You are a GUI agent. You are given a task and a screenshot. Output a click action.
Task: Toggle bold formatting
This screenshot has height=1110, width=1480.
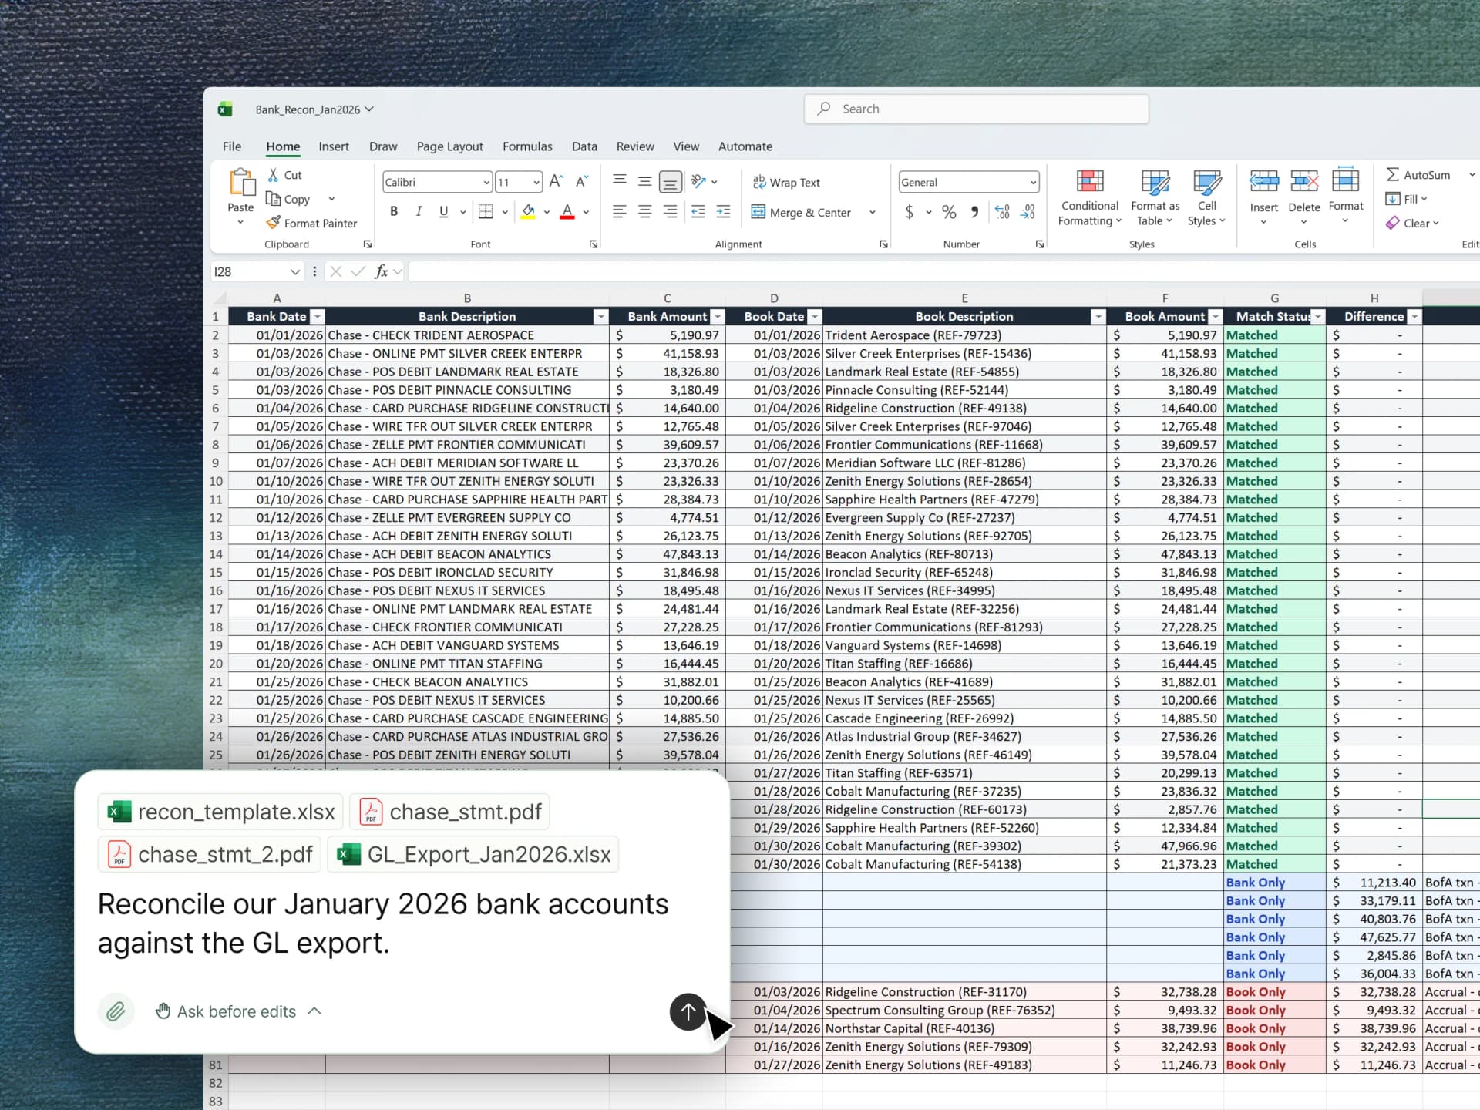click(394, 212)
